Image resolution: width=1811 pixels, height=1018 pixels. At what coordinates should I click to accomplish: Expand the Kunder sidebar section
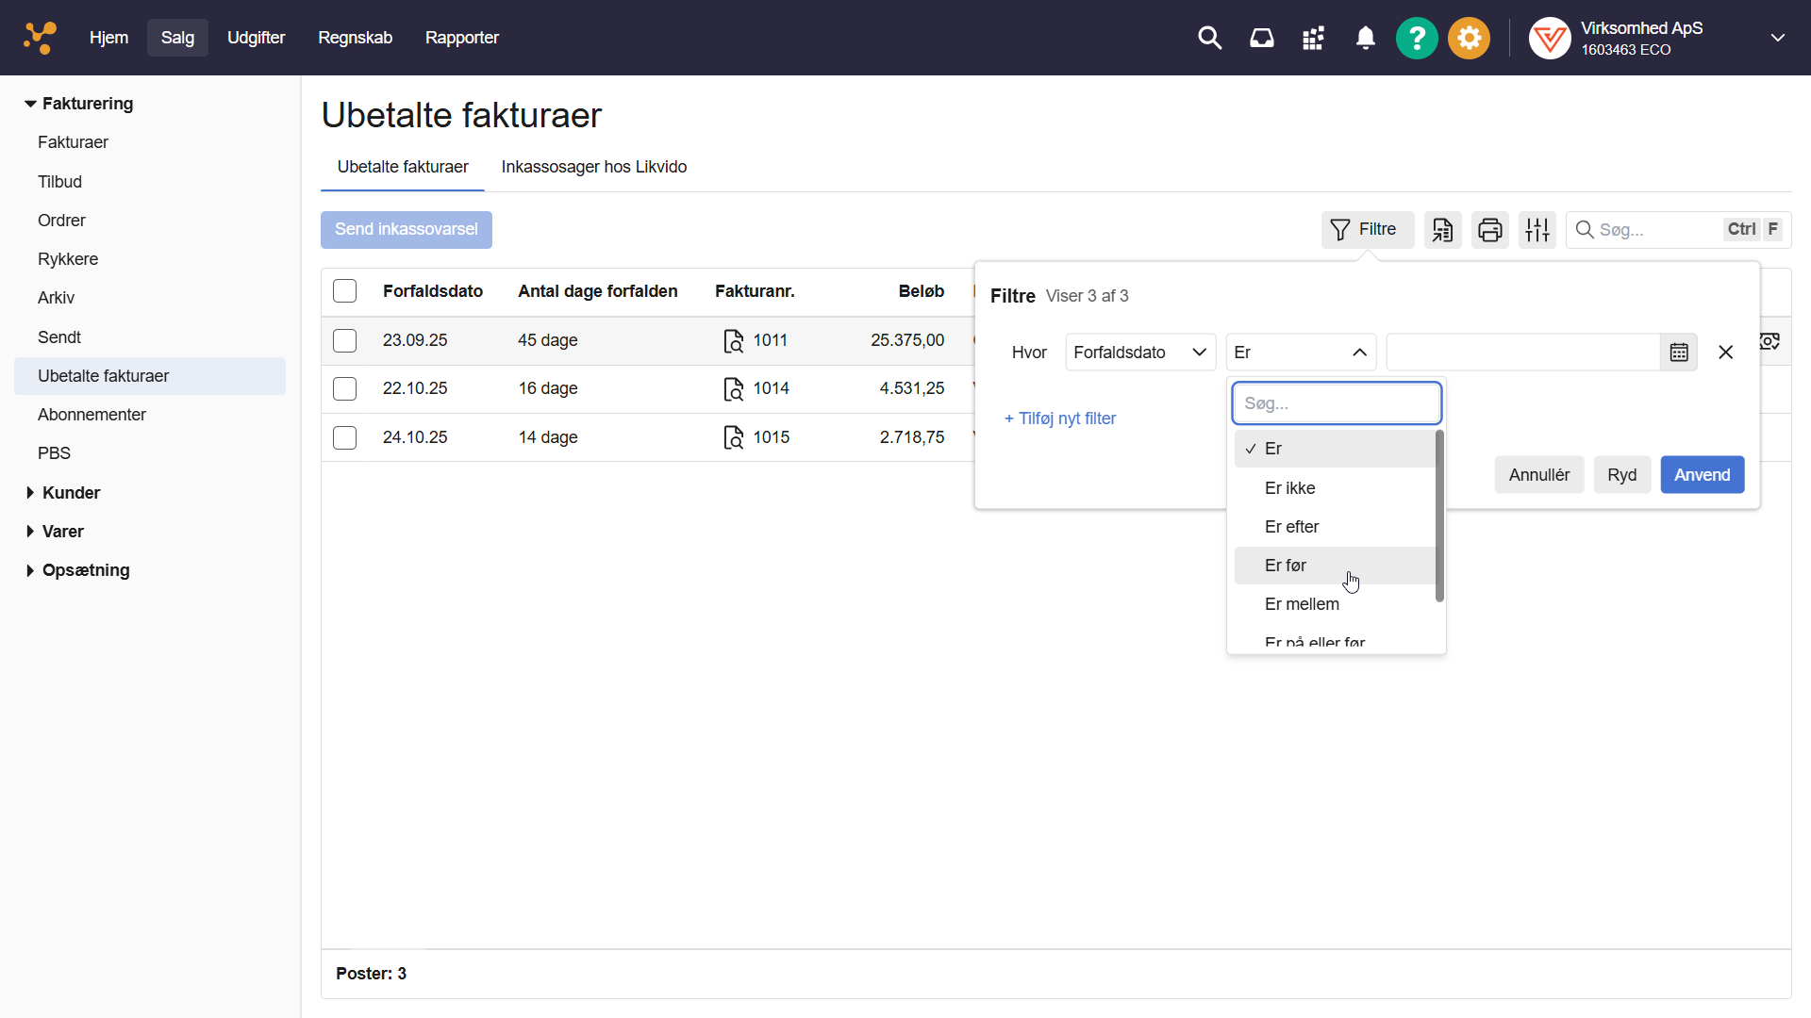pos(71,493)
